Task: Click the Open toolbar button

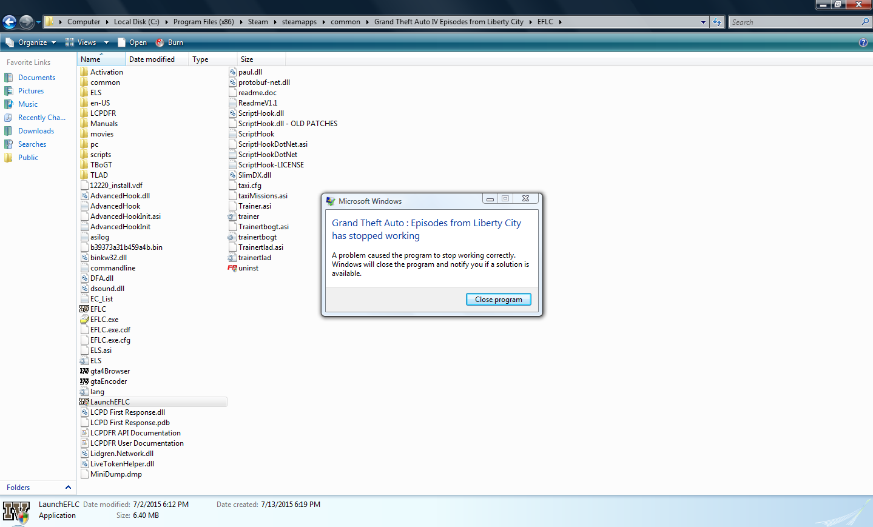Action: pyautogui.click(x=132, y=42)
